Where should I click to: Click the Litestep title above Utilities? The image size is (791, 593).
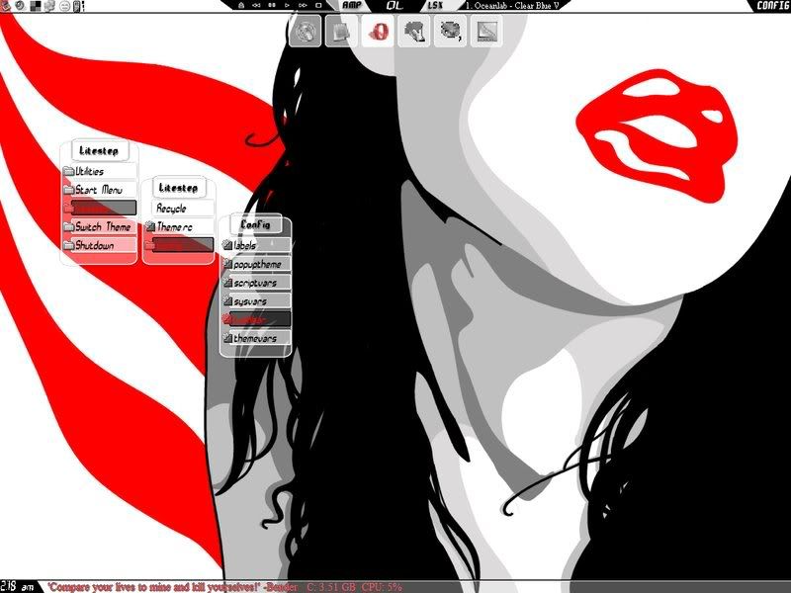pos(99,151)
